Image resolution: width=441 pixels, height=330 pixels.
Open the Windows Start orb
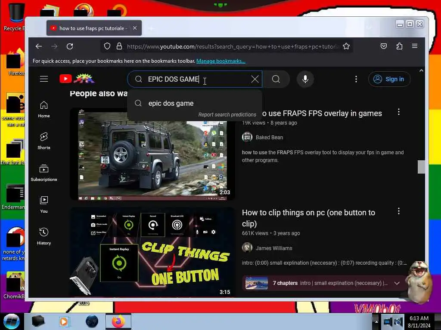click(x=12, y=321)
